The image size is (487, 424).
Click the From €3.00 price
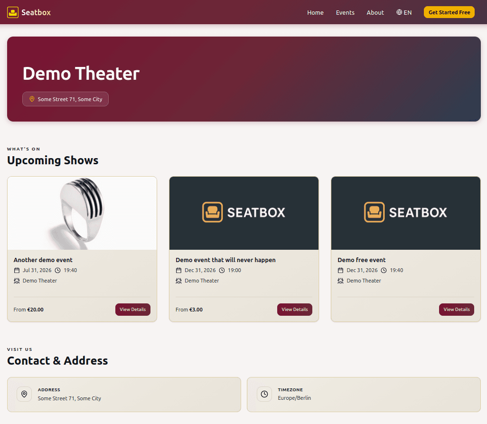click(x=189, y=310)
